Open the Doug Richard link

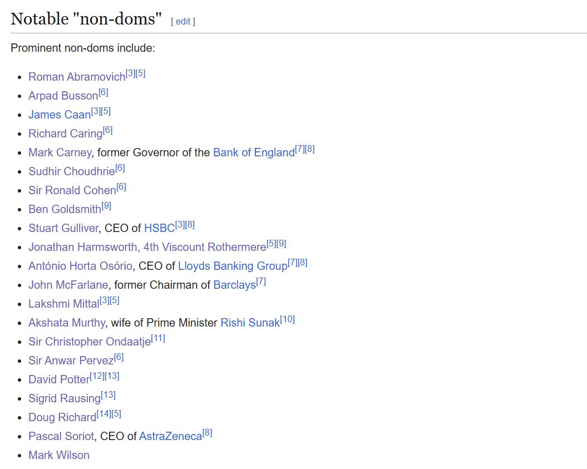click(62, 417)
